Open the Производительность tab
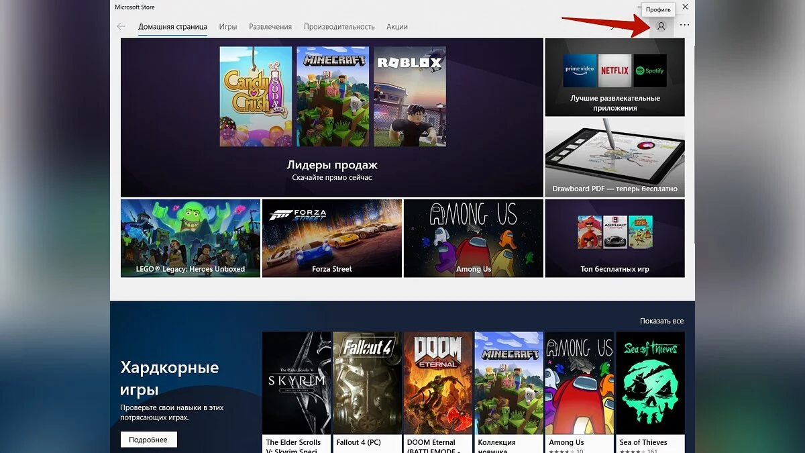This screenshot has width=805, height=453. (x=339, y=27)
